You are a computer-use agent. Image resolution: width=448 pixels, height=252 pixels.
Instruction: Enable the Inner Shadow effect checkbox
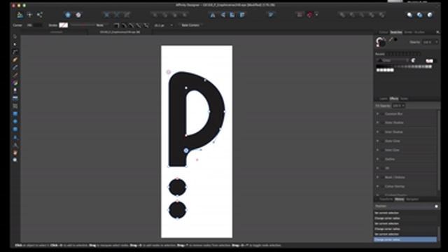382,132
